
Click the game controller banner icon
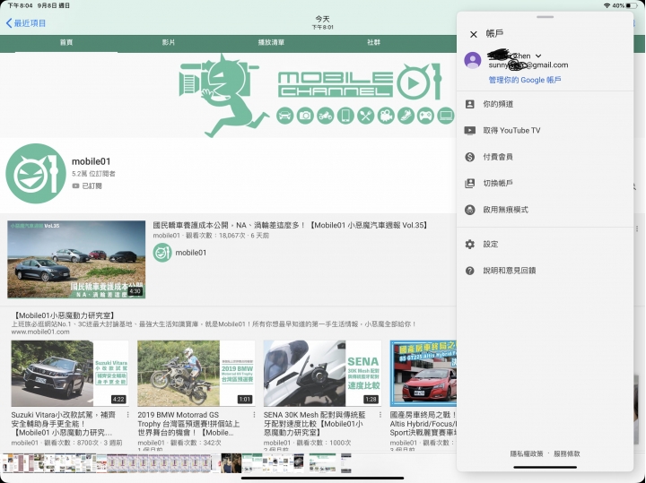click(x=425, y=116)
